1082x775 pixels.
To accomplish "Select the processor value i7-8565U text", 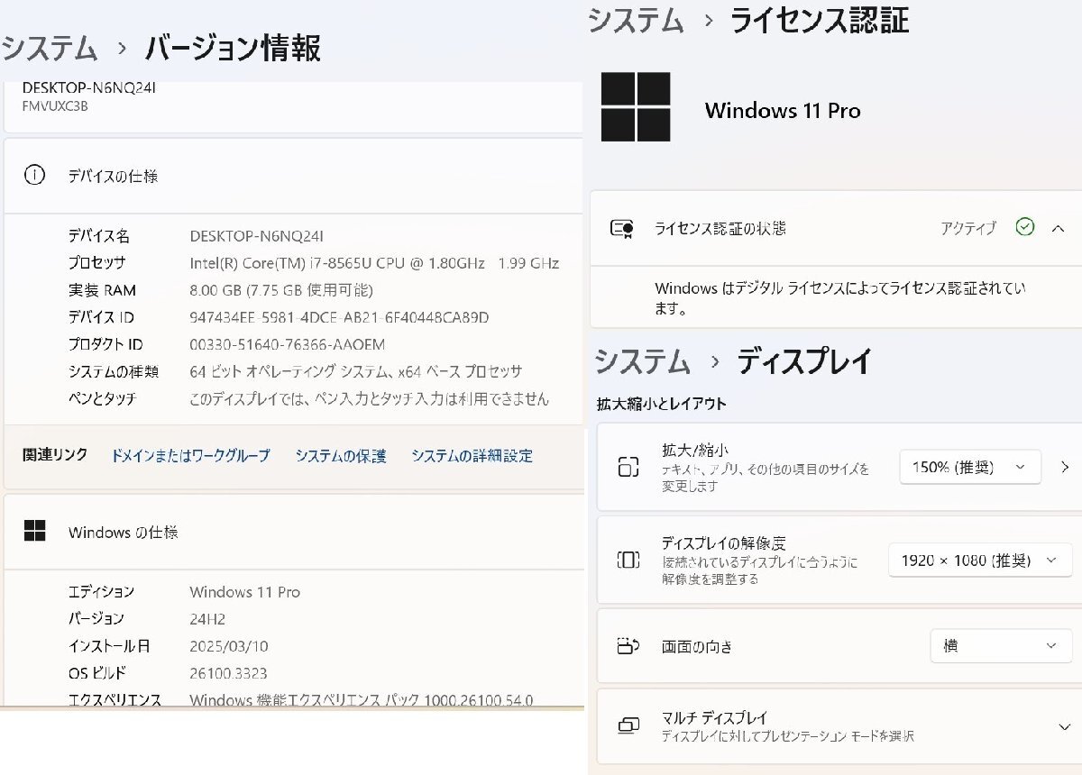I will 374,263.
